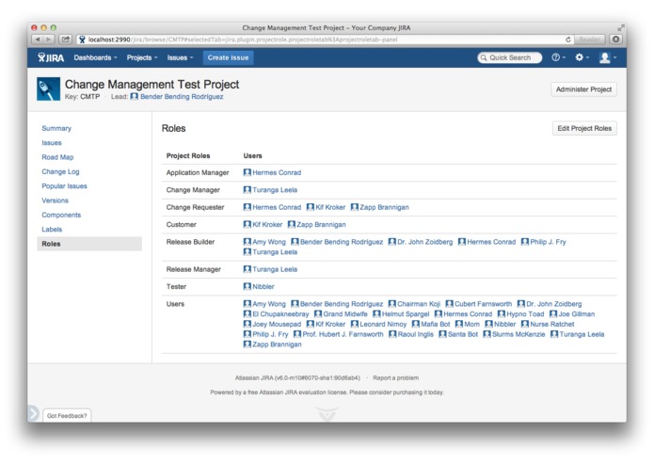This screenshot has width=654, height=465.
Task: Click avatar icon of Hermes Conrad in Application Manager row
Action: [247, 172]
